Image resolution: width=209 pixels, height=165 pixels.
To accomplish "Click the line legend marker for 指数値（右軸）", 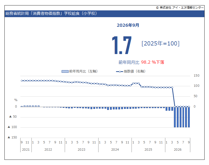I will (x=120, y=72).
